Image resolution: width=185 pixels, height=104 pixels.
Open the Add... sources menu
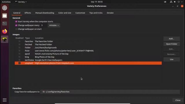tap(171, 38)
